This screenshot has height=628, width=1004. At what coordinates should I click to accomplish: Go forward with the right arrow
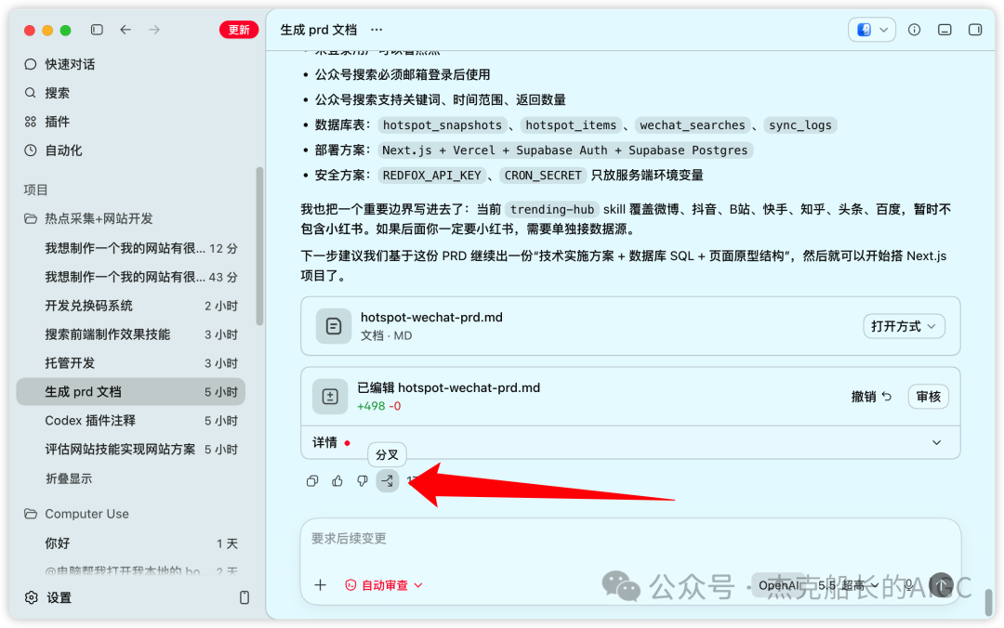point(154,30)
